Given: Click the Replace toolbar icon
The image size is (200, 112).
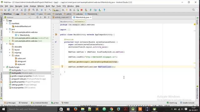Looking at the screenshot, I should (x=37, y=10).
